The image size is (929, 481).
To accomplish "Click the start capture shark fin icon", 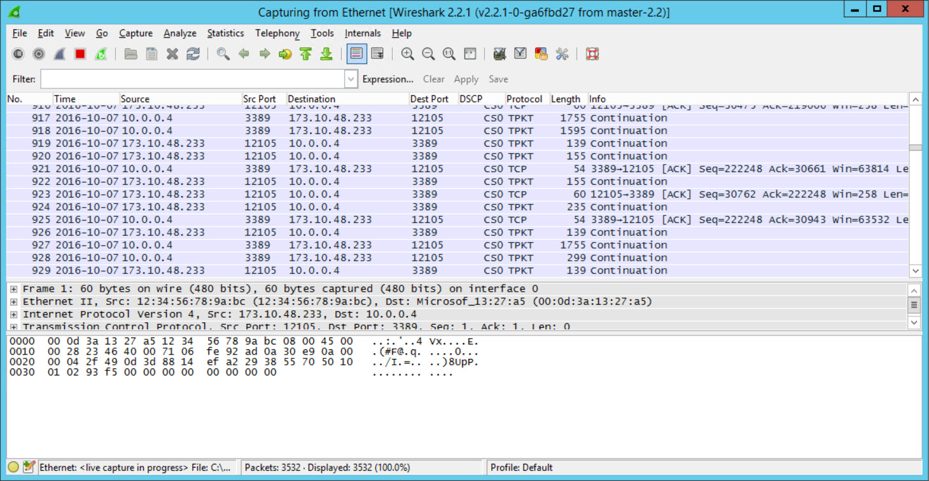I will (x=59, y=54).
